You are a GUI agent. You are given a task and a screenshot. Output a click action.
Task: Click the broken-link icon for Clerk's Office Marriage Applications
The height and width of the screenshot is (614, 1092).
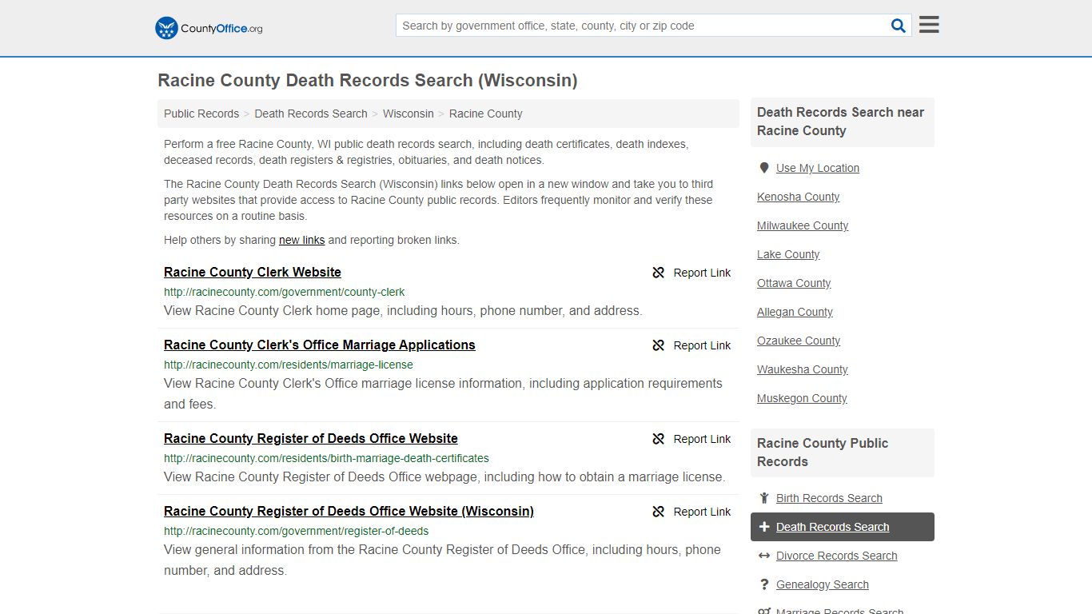tap(659, 345)
